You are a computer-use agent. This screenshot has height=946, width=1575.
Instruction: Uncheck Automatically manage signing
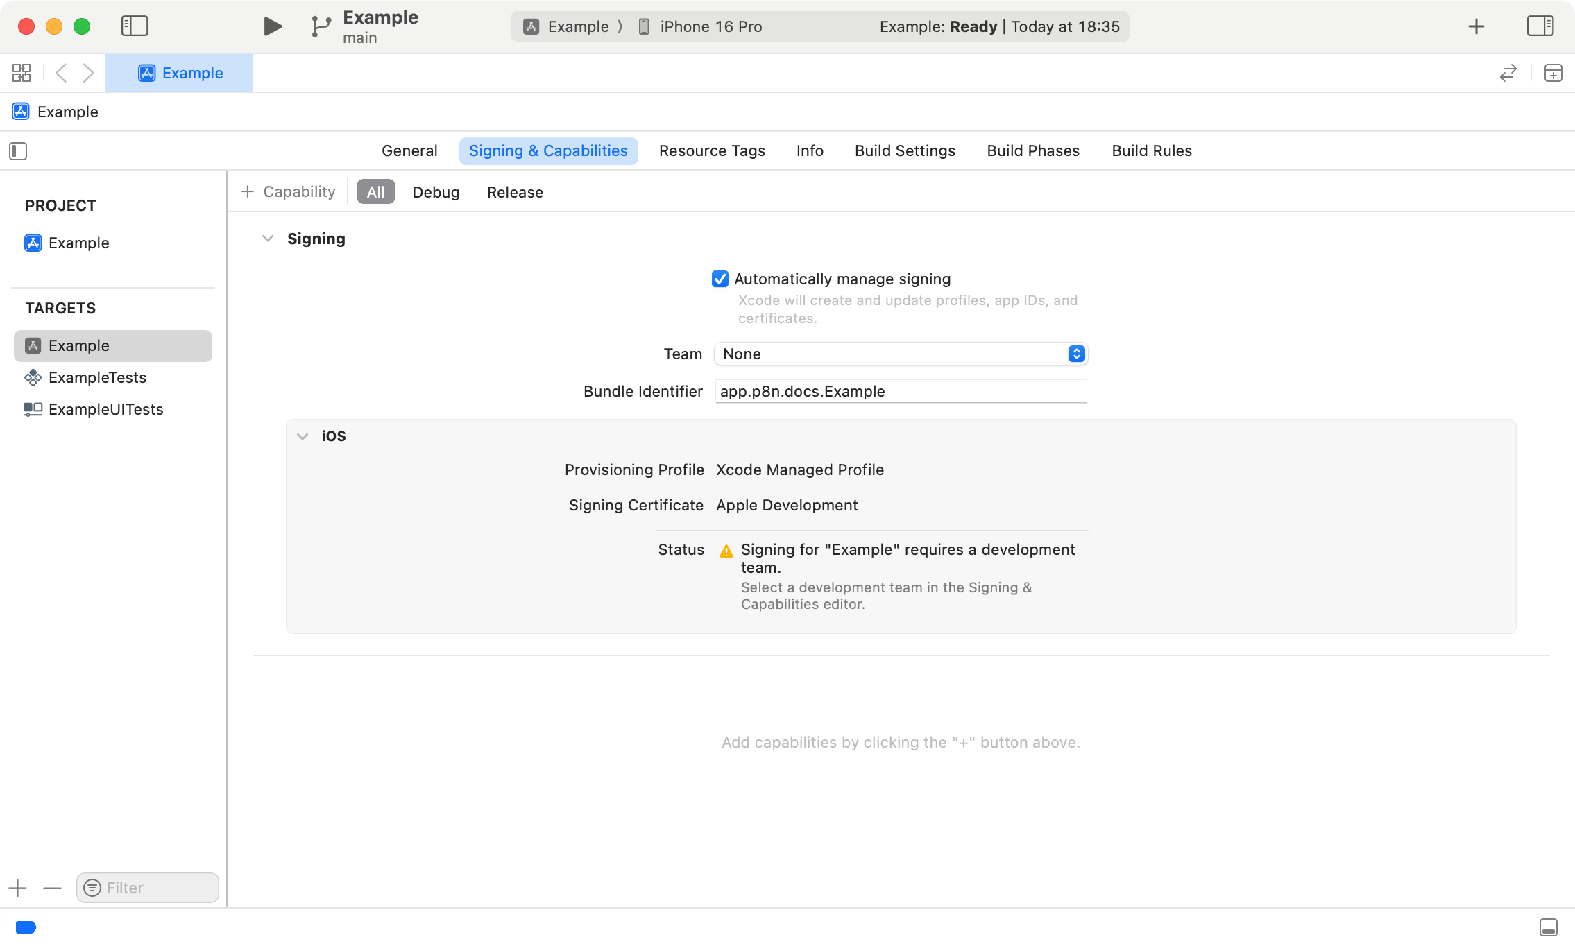pyautogui.click(x=720, y=279)
